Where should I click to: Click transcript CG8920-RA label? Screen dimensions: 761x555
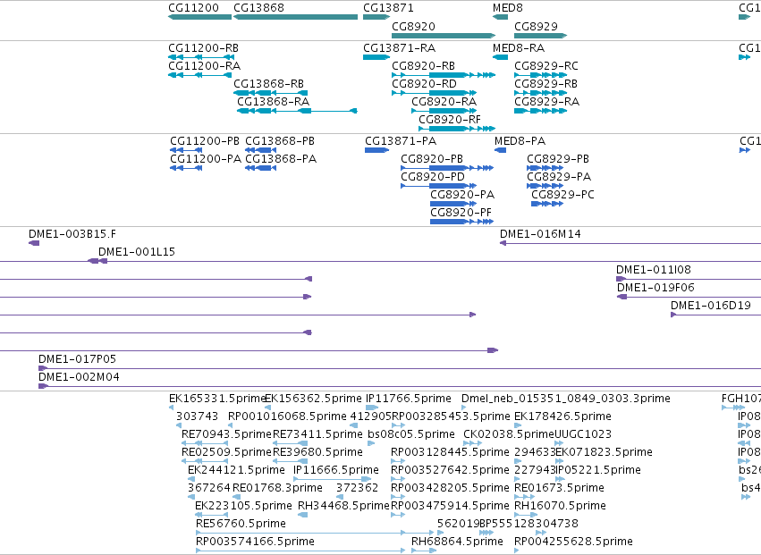point(444,102)
